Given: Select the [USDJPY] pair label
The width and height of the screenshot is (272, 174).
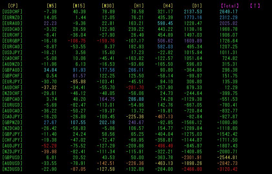Looking at the screenshot, I should click(12, 52).
